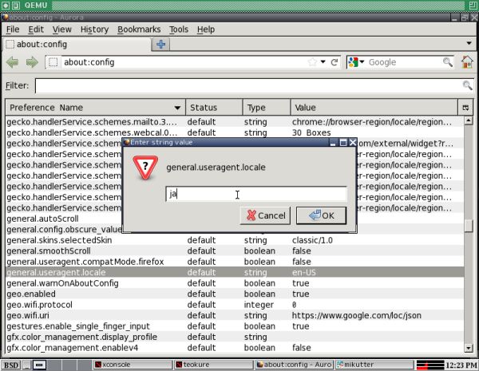Click the bookmark star icon
The image size is (479, 371).
click(312, 62)
